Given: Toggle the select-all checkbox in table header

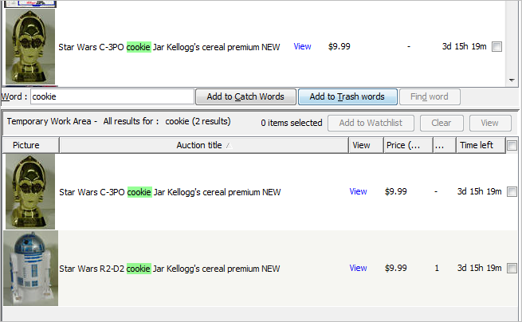Looking at the screenshot, I should pos(512,145).
